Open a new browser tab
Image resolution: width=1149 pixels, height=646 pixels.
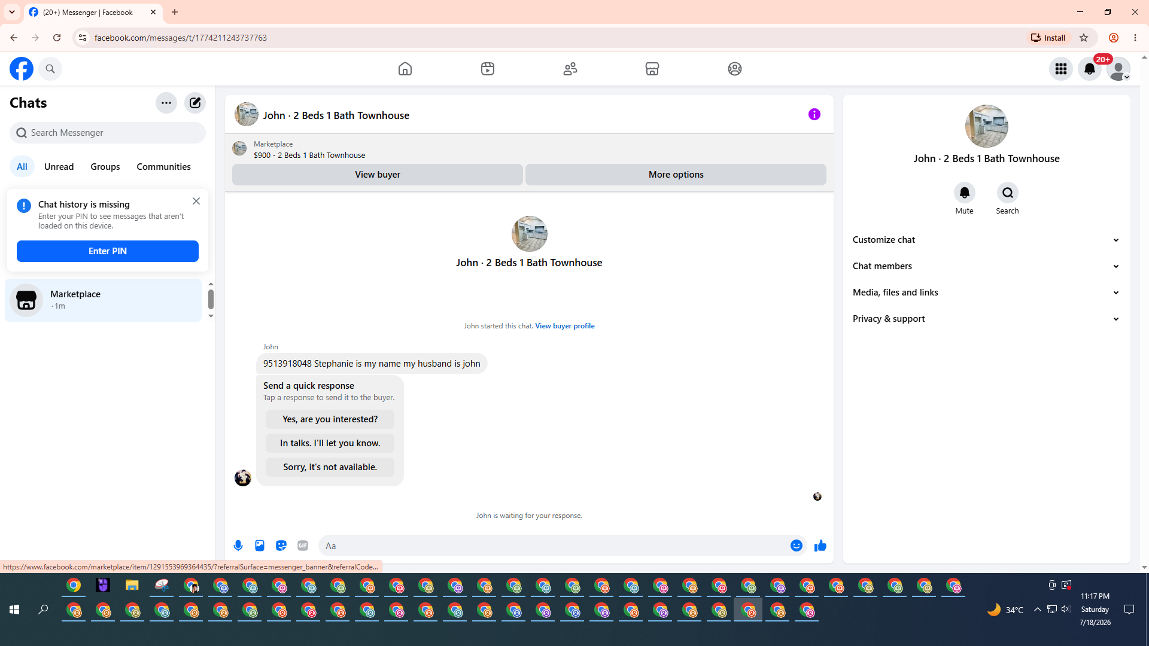(x=175, y=12)
